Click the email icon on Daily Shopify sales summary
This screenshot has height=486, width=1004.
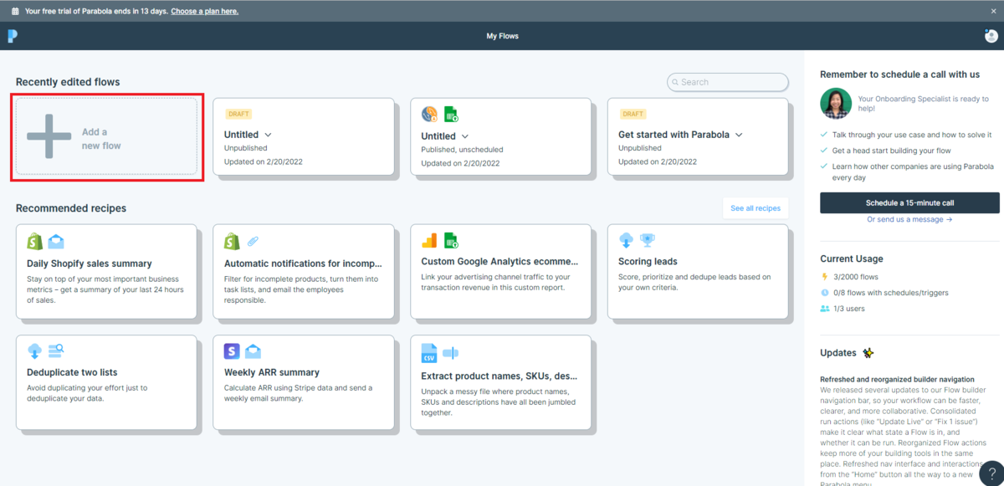click(x=55, y=242)
